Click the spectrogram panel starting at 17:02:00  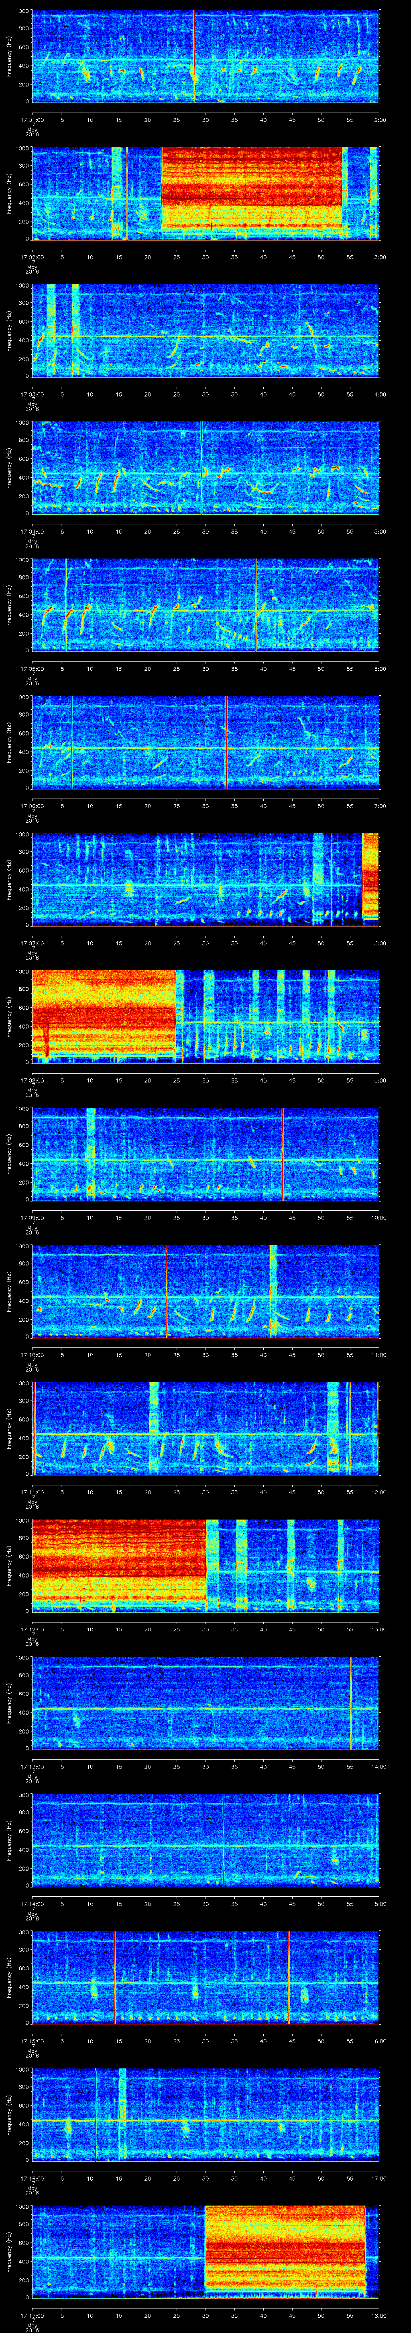pos(205,194)
